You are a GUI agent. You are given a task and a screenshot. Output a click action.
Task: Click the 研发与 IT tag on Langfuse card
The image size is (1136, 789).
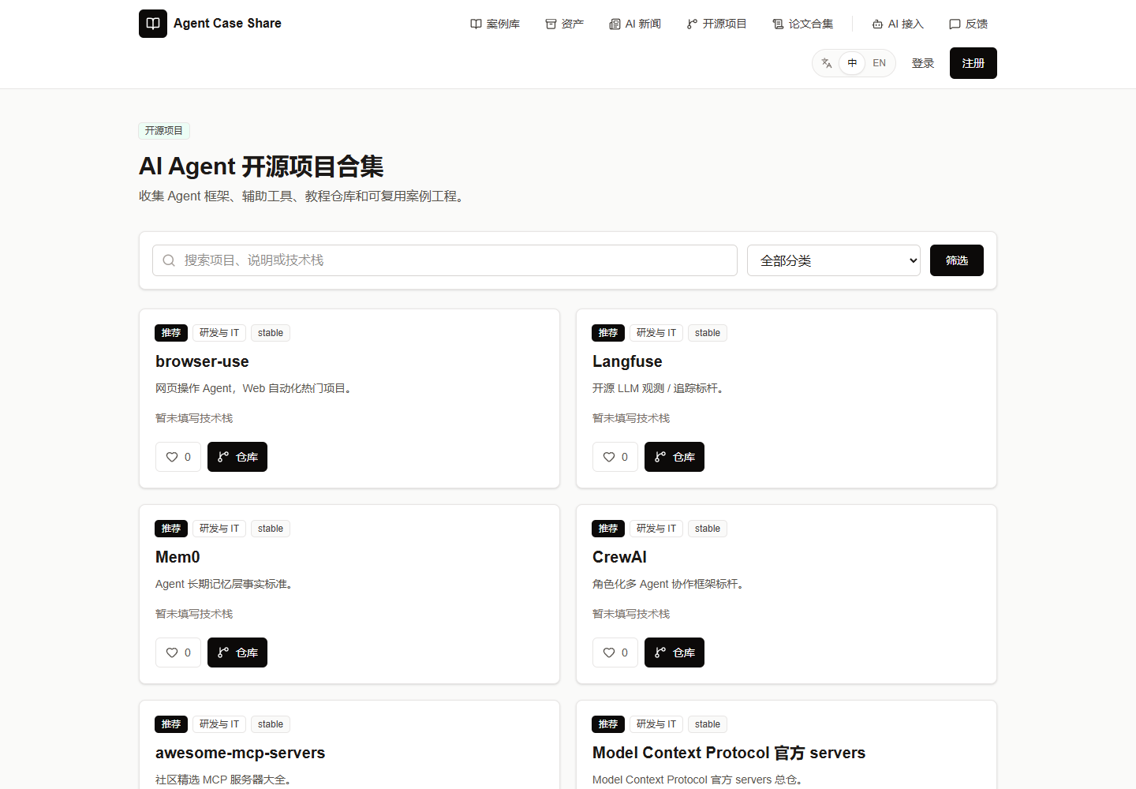[656, 333]
